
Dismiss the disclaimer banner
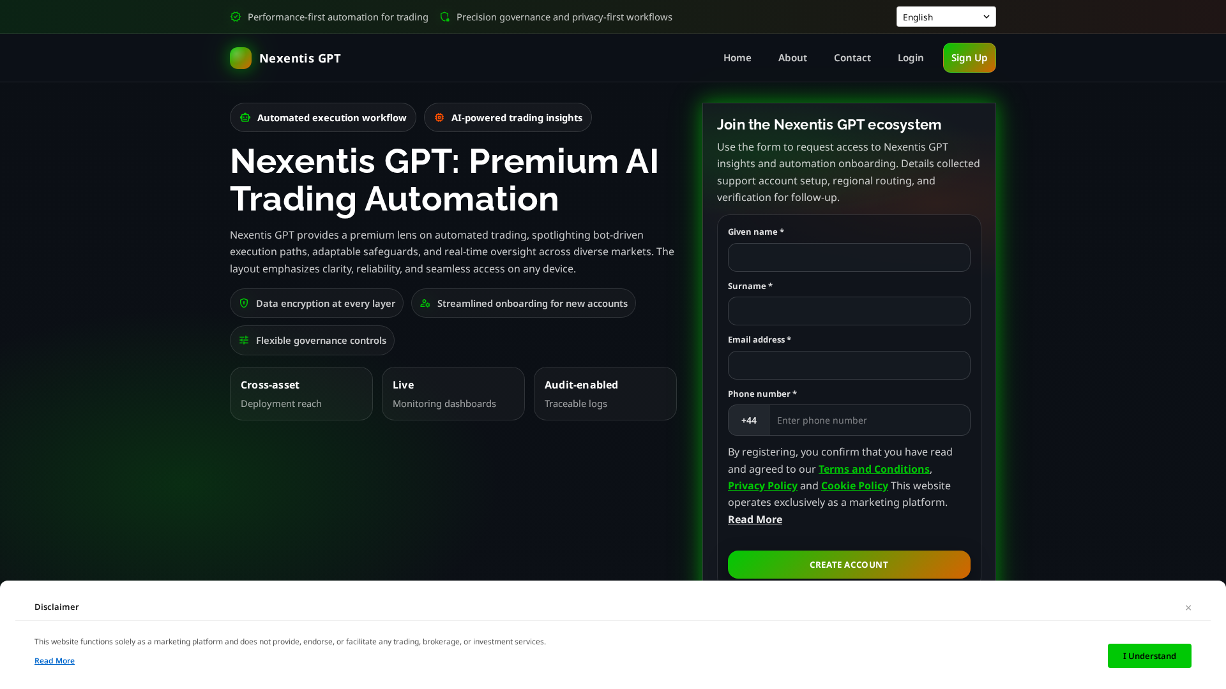click(1188, 607)
